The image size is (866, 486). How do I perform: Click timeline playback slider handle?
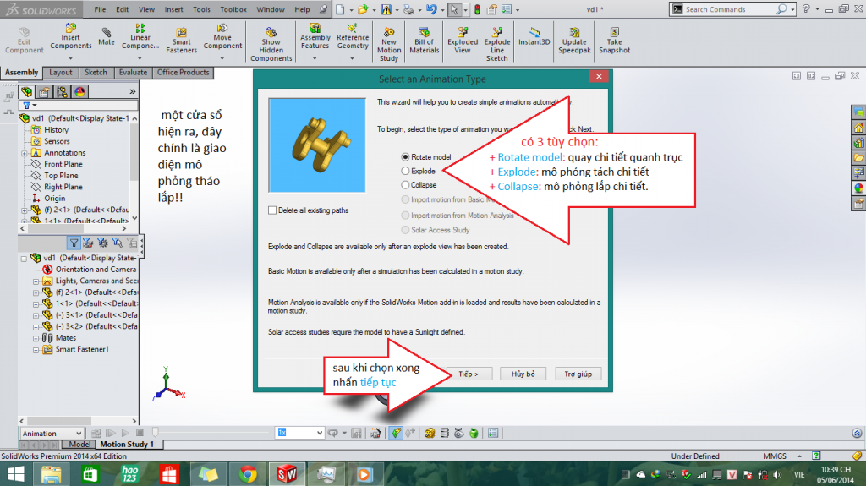pyautogui.click(x=156, y=432)
